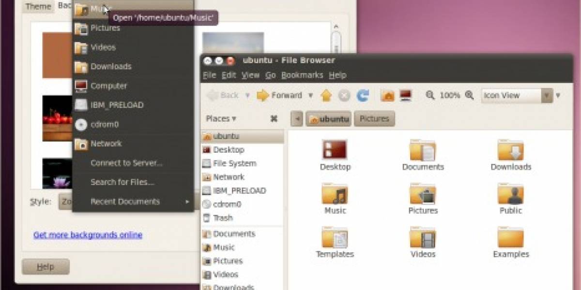Choose Network in Places menu
The image size is (581, 290).
point(133,144)
